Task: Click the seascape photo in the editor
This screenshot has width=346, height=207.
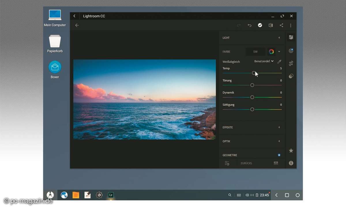Action: [144, 99]
